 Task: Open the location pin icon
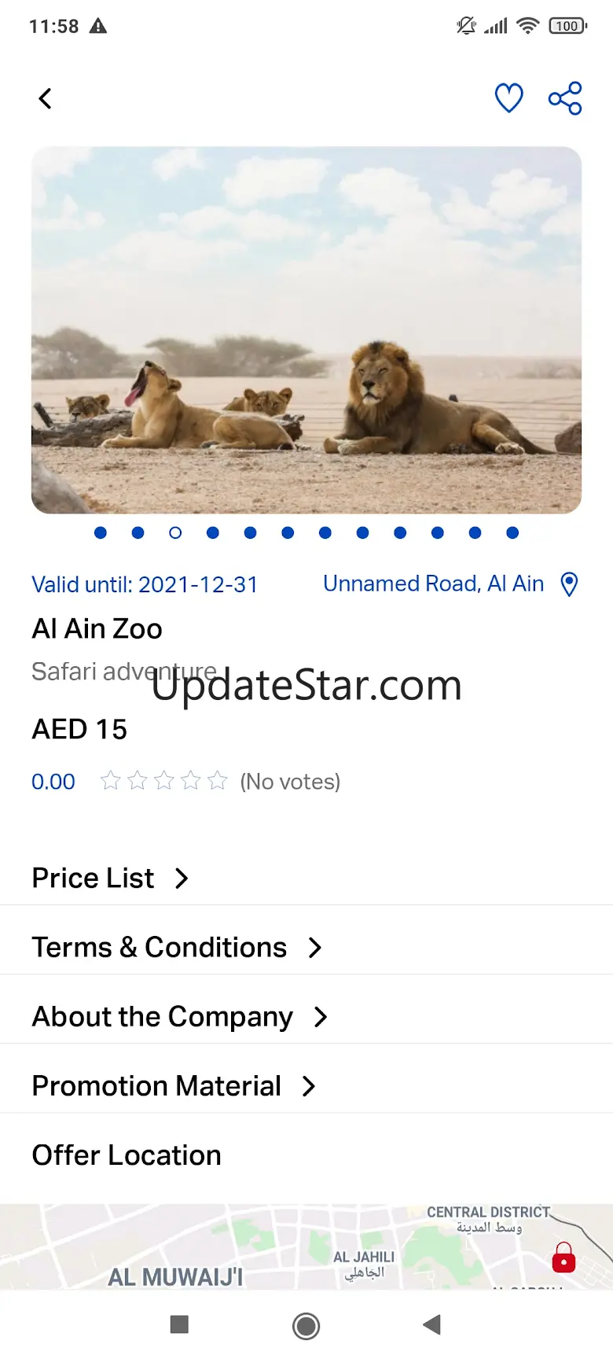(x=570, y=584)
